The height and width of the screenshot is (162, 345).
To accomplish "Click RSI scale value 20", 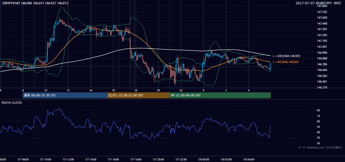I will (318, 143).
